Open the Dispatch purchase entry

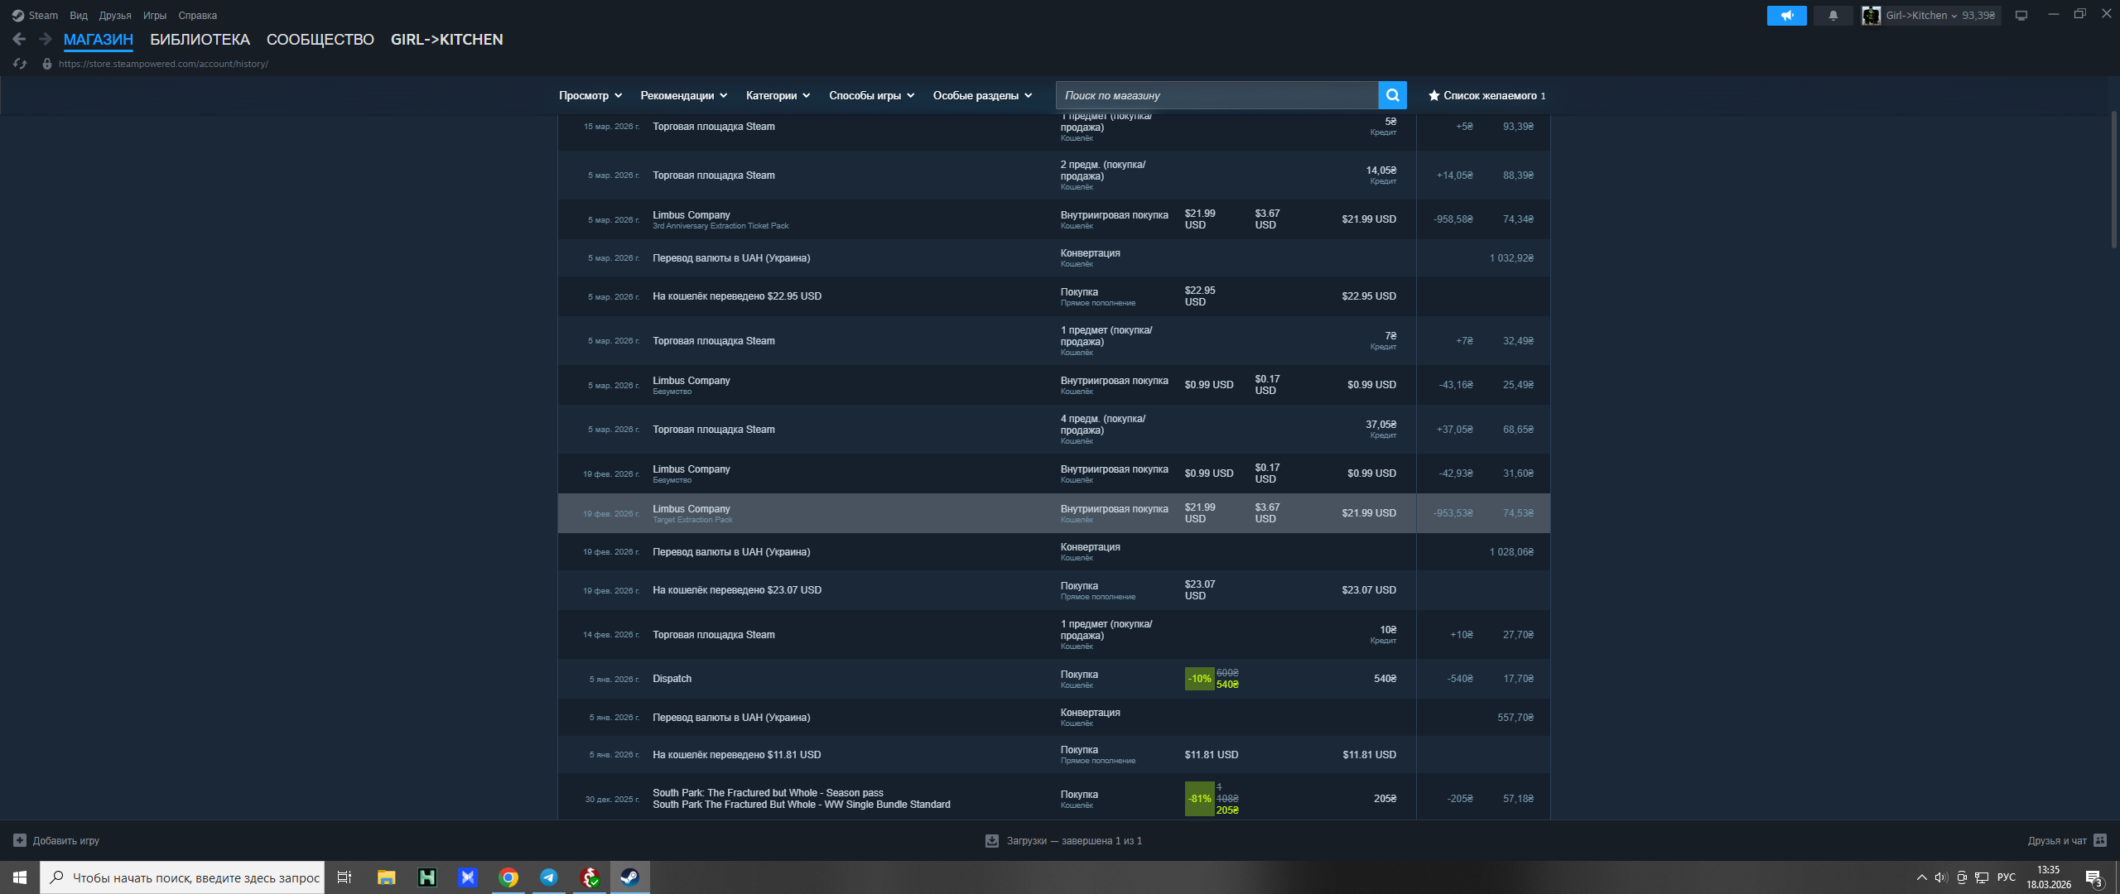(672, 678)
